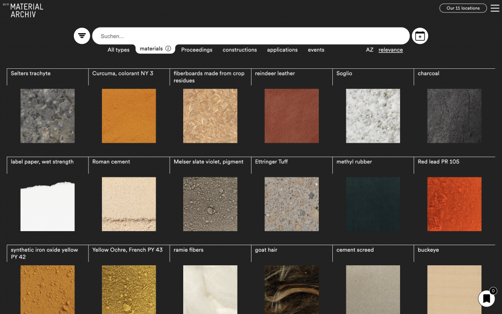Image resolution: width=502 pixels, height=314 pixels.
Task: Click the 'Selters trachyte' title
Action: [31, 73]
